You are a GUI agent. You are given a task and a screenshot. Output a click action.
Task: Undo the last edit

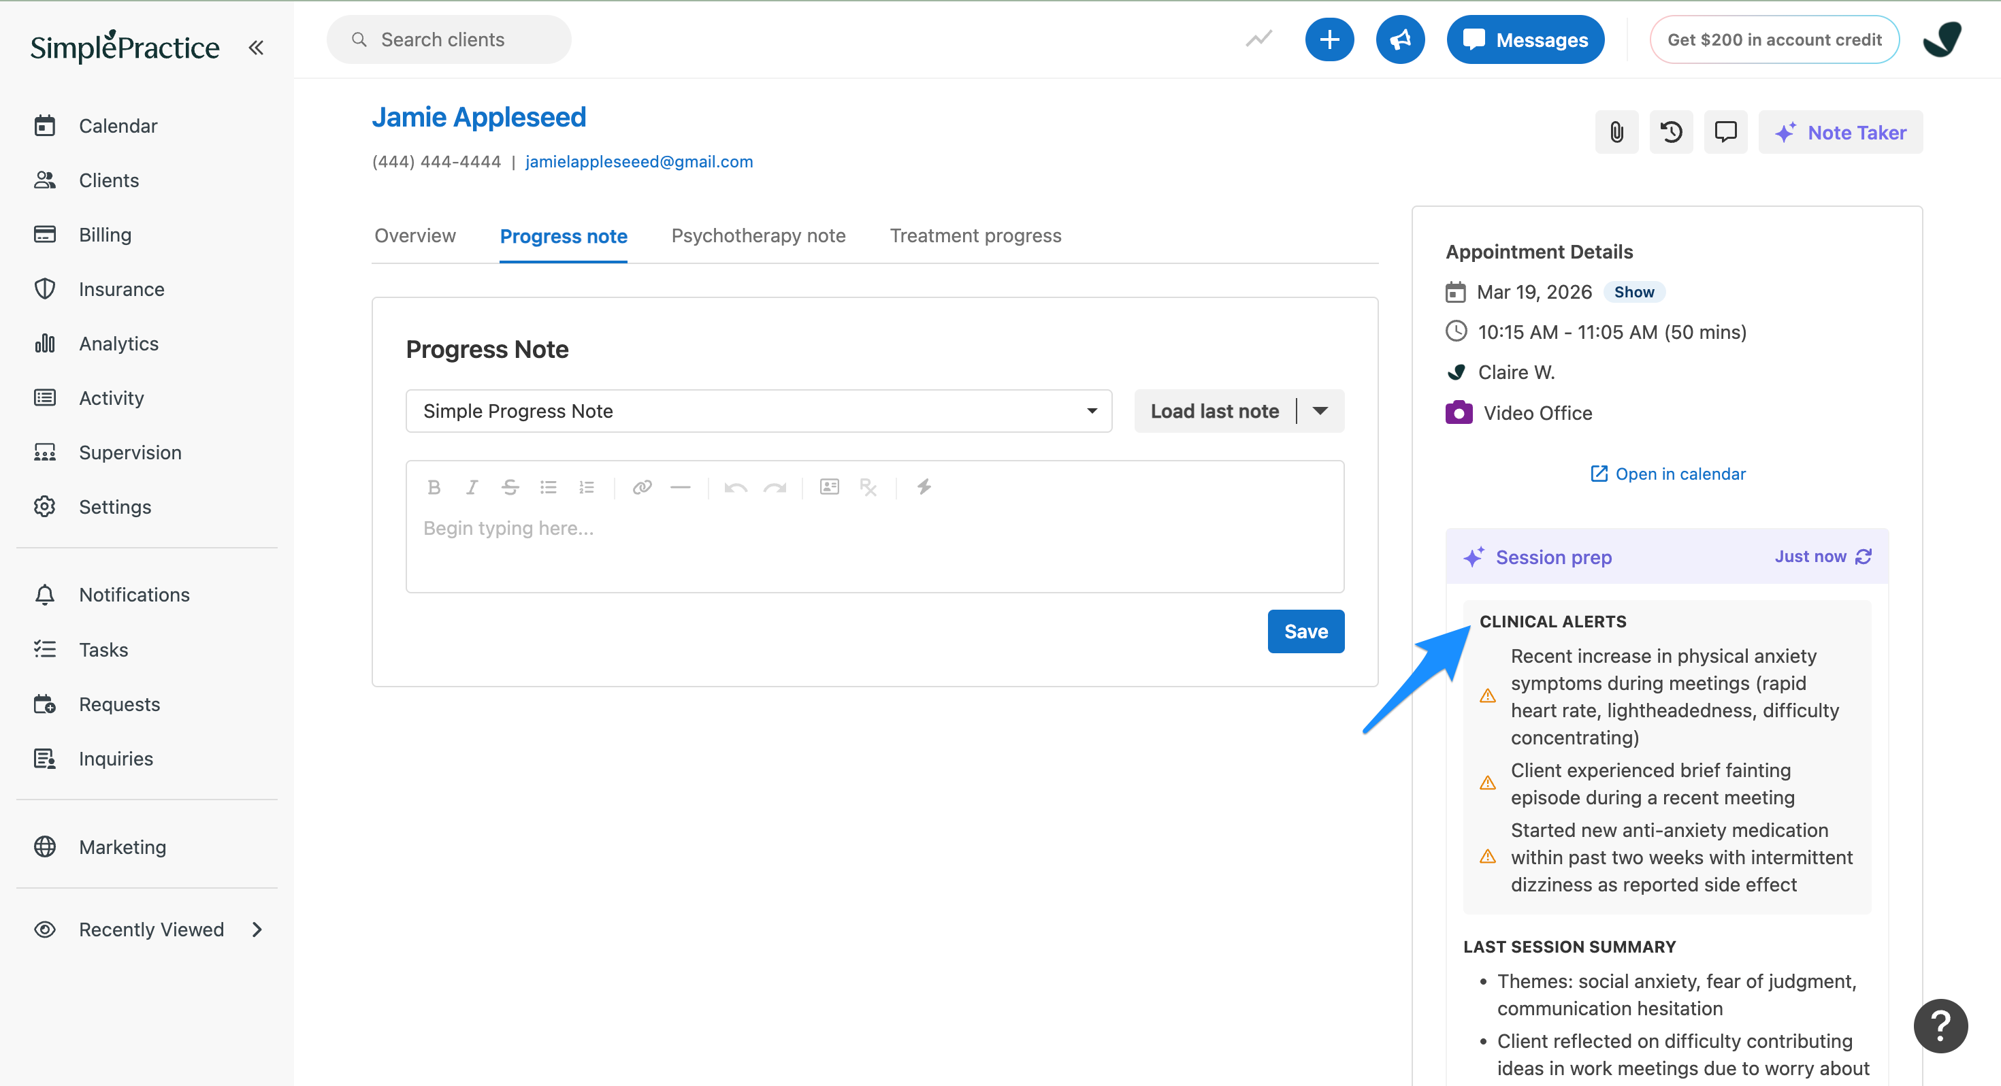pos(736,487)
